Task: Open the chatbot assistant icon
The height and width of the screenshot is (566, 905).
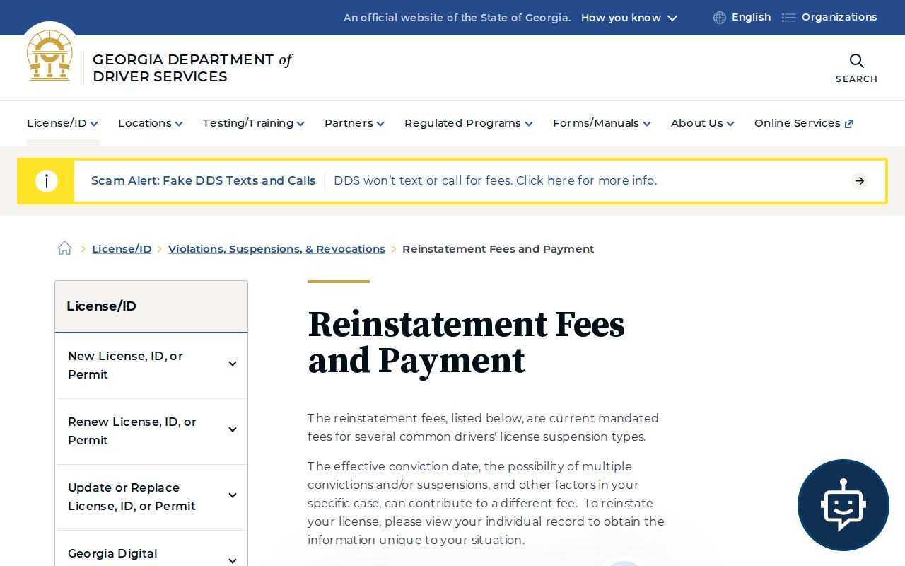Action: (x=843, y=505)
